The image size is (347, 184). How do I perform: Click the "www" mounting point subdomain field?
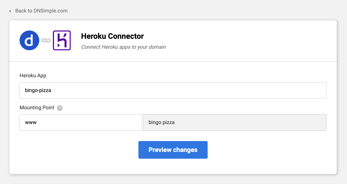tap(81, 122)
